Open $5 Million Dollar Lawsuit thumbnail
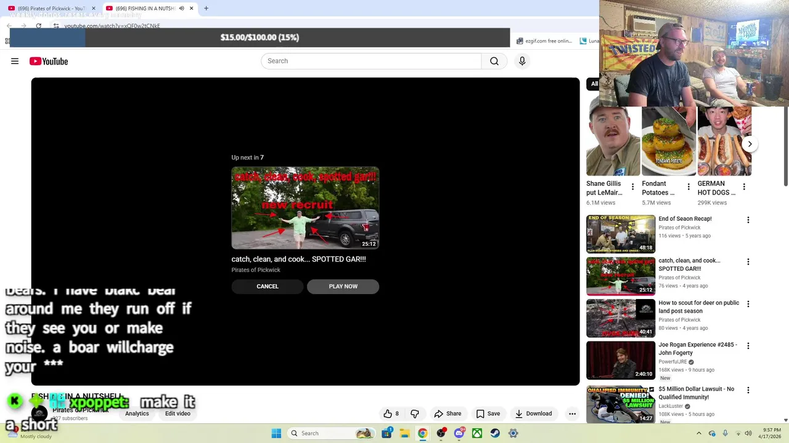 pyautogui.click(x=621, y=404)
